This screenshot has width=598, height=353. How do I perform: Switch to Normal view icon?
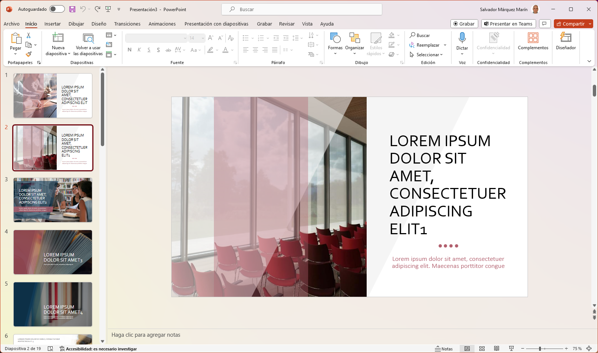(467, 349)
